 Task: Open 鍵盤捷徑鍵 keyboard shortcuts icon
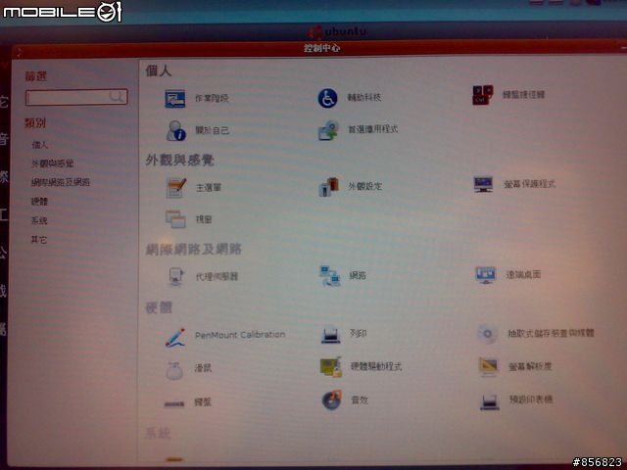(482, 95)
